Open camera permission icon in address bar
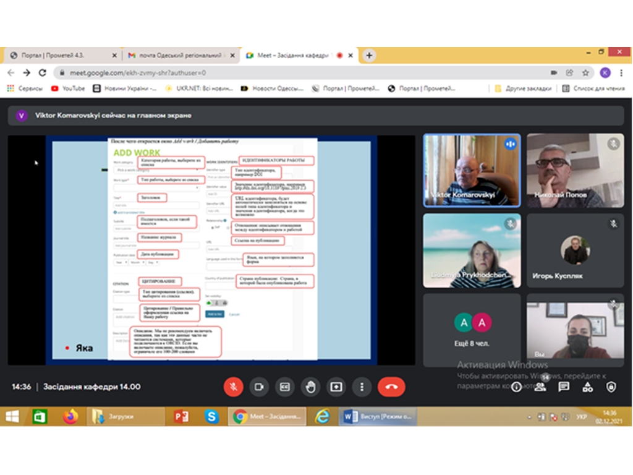633x475 pixels. [554, 73]
